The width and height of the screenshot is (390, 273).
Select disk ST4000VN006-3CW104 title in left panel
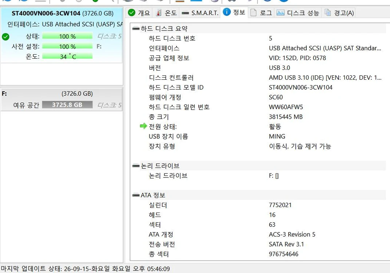click(46, 13)
